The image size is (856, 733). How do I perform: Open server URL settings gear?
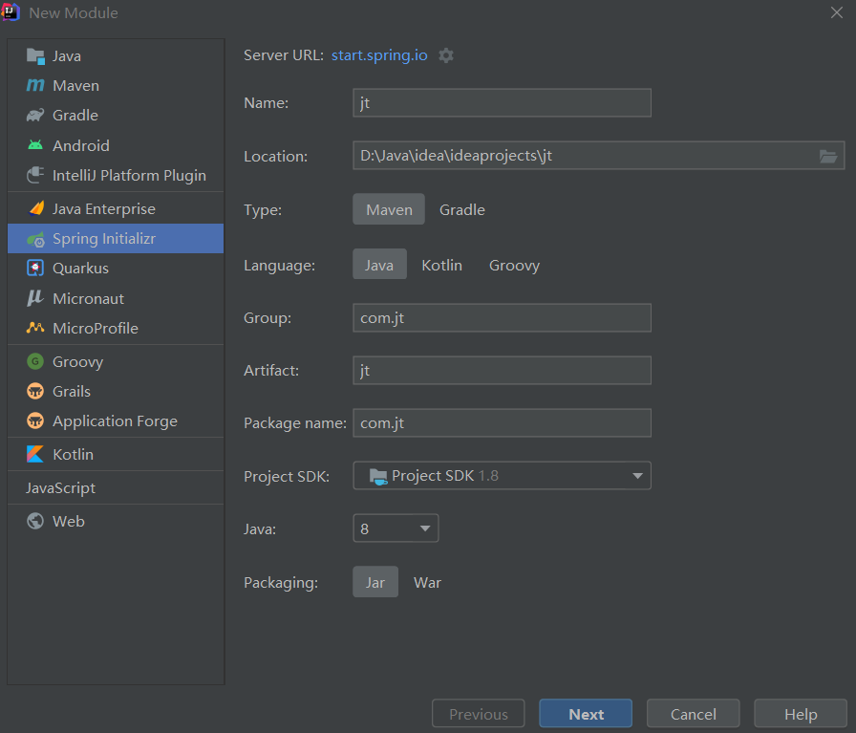[446, 55]
